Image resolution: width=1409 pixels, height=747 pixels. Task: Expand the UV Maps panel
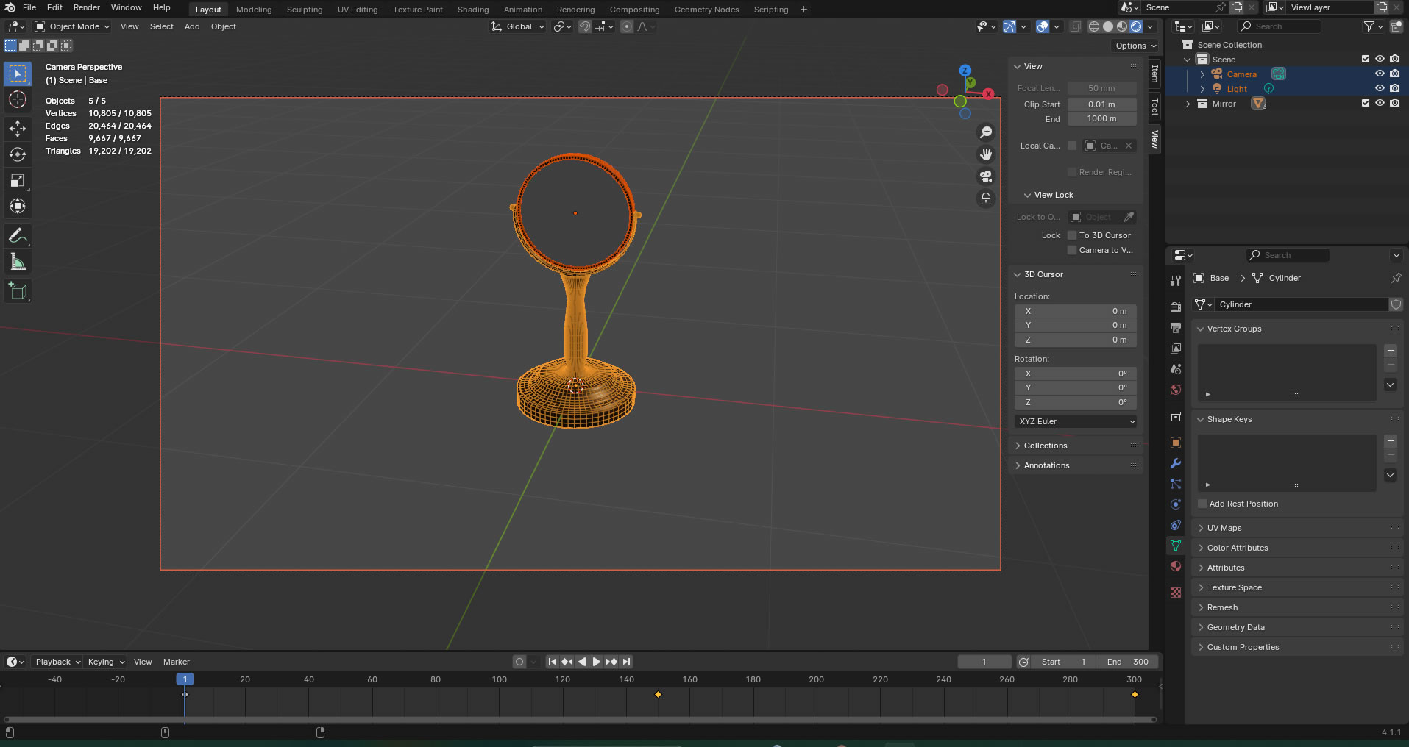click(x=1224, y=528)
